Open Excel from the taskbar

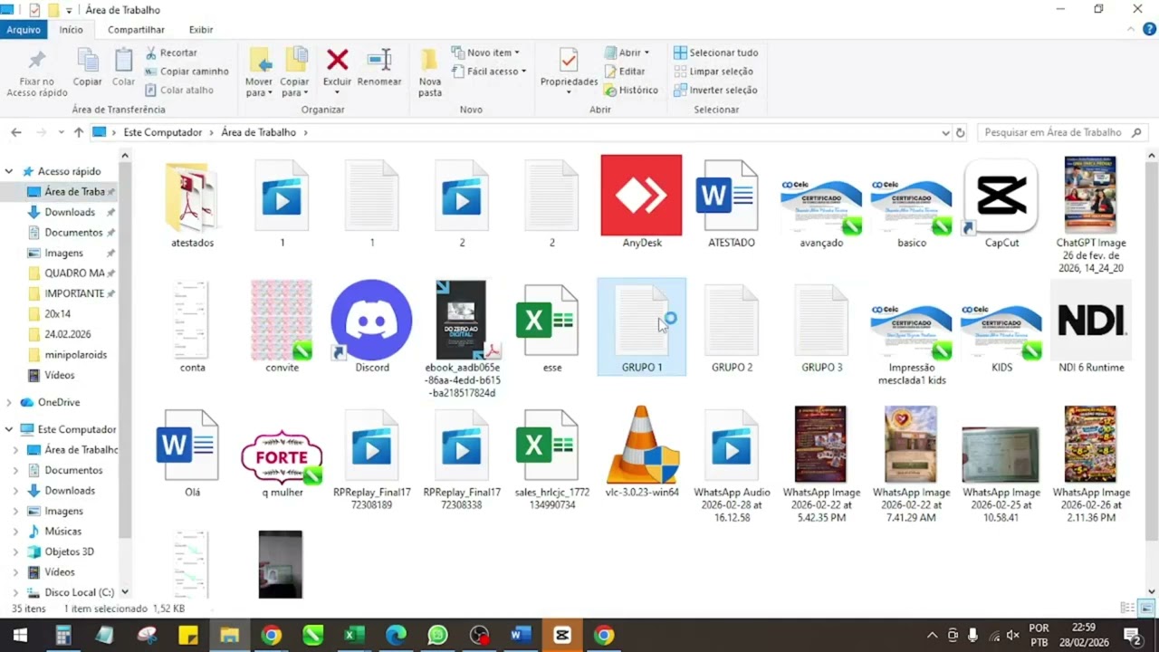354,636
